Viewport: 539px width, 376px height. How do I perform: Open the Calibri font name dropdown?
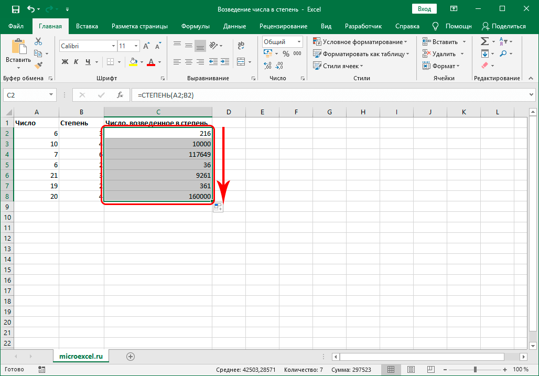113,46
